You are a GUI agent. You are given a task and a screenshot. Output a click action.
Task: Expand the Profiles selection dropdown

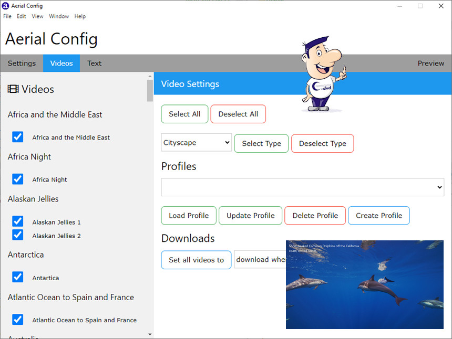[x=302, y=187]
